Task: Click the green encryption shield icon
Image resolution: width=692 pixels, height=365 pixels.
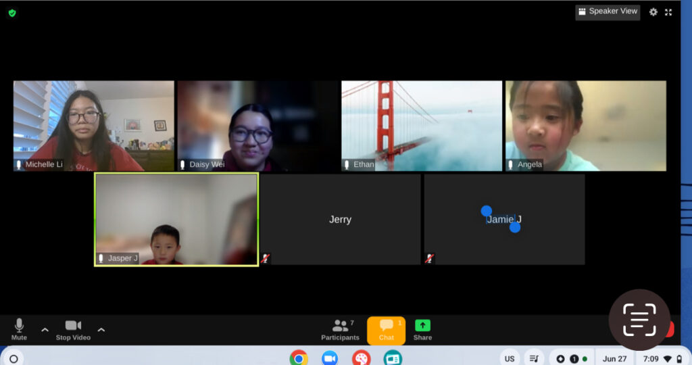Action: point(12,14)
